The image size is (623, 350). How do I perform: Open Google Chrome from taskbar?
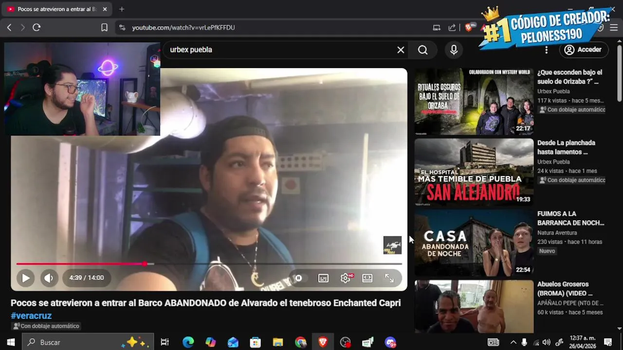(x=300, y=342)
